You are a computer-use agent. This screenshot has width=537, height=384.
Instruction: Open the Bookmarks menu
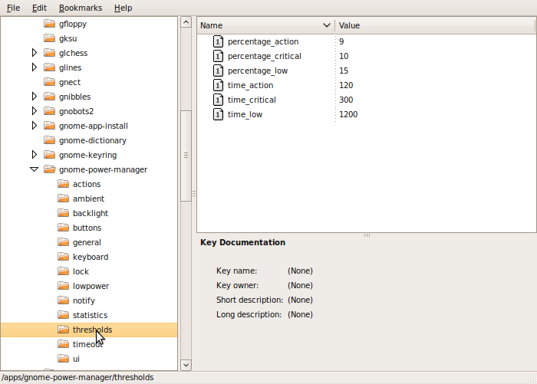tap(81, 8)
